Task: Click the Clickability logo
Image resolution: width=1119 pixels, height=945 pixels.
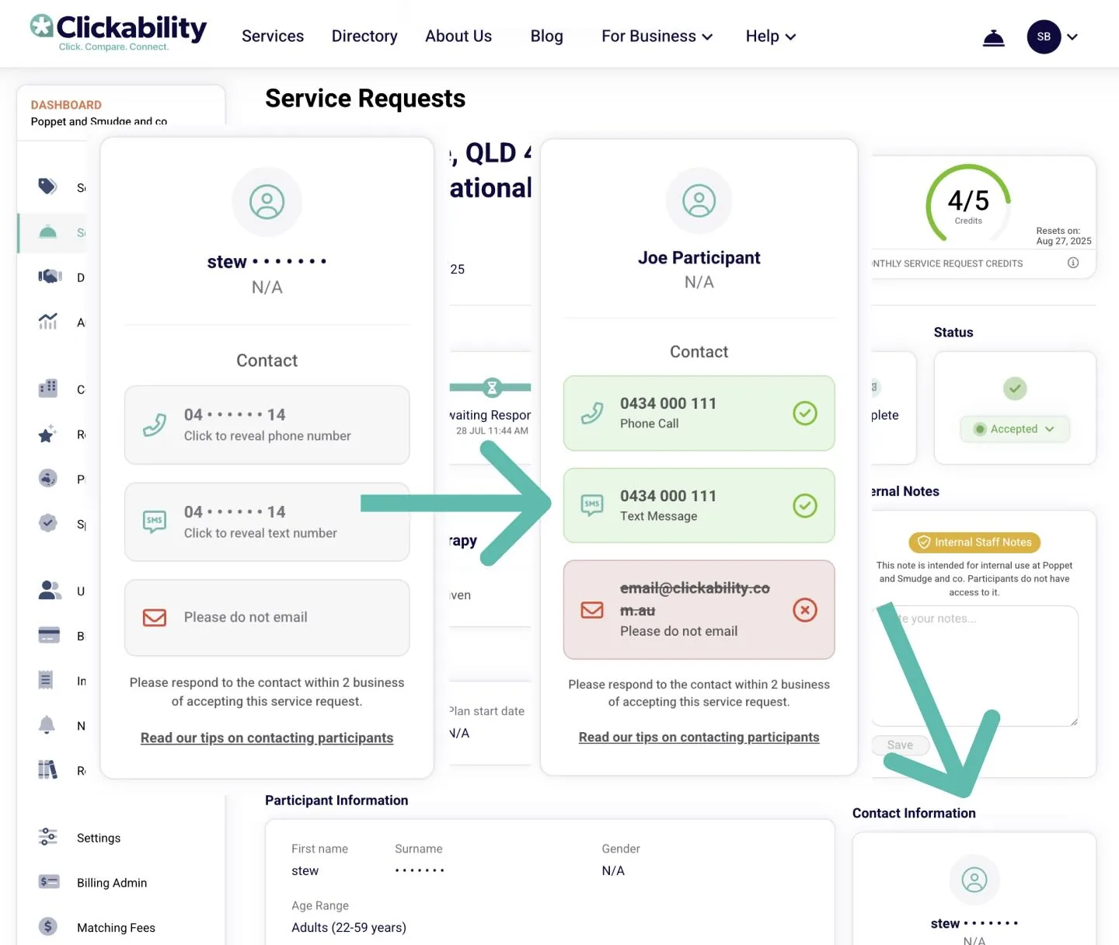Action: click(118, 33)
